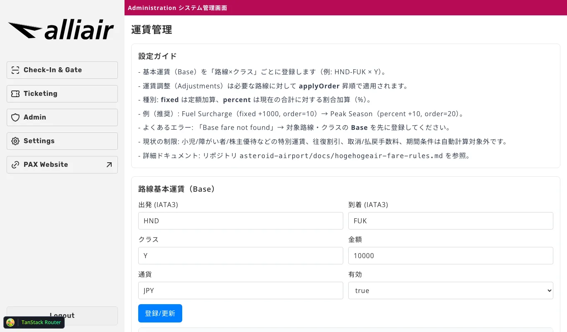
Task: Open the TanStack Router devtools badge
Action: pos(34,322)
